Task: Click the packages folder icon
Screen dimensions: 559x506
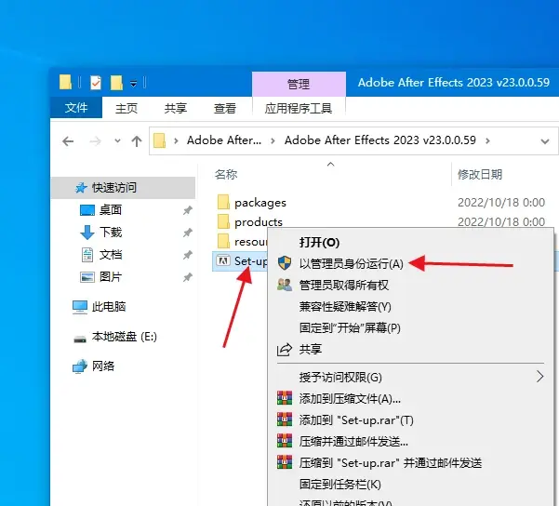Action: point(223,202)
